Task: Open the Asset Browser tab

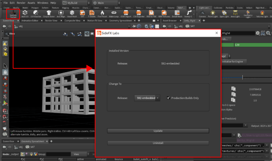Action: (170, 21)
